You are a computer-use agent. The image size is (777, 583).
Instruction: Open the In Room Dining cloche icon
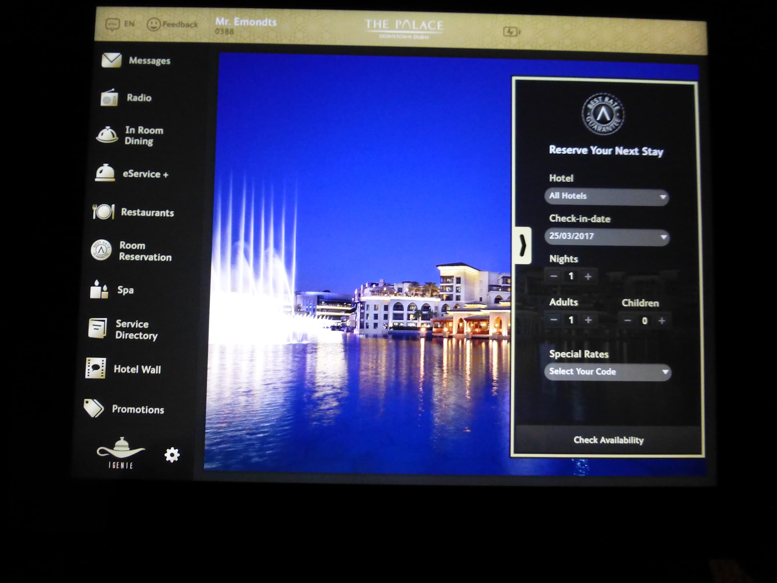pos(107,135)
